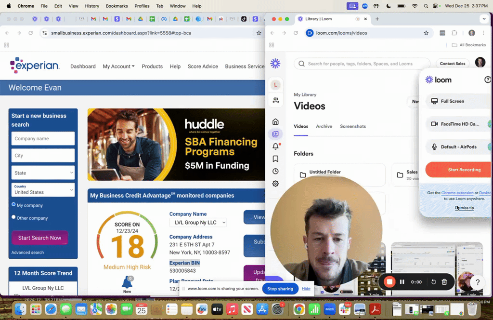Image resolution: width=493 pixels, height=320 pixels.
Task: Open the Library videos sidebar icon
Action: click(x=275, y=134)
